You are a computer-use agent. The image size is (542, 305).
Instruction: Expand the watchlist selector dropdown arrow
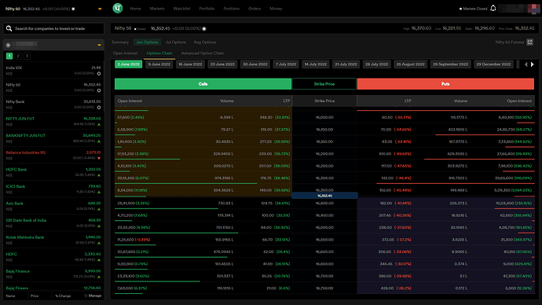[99, 45]
